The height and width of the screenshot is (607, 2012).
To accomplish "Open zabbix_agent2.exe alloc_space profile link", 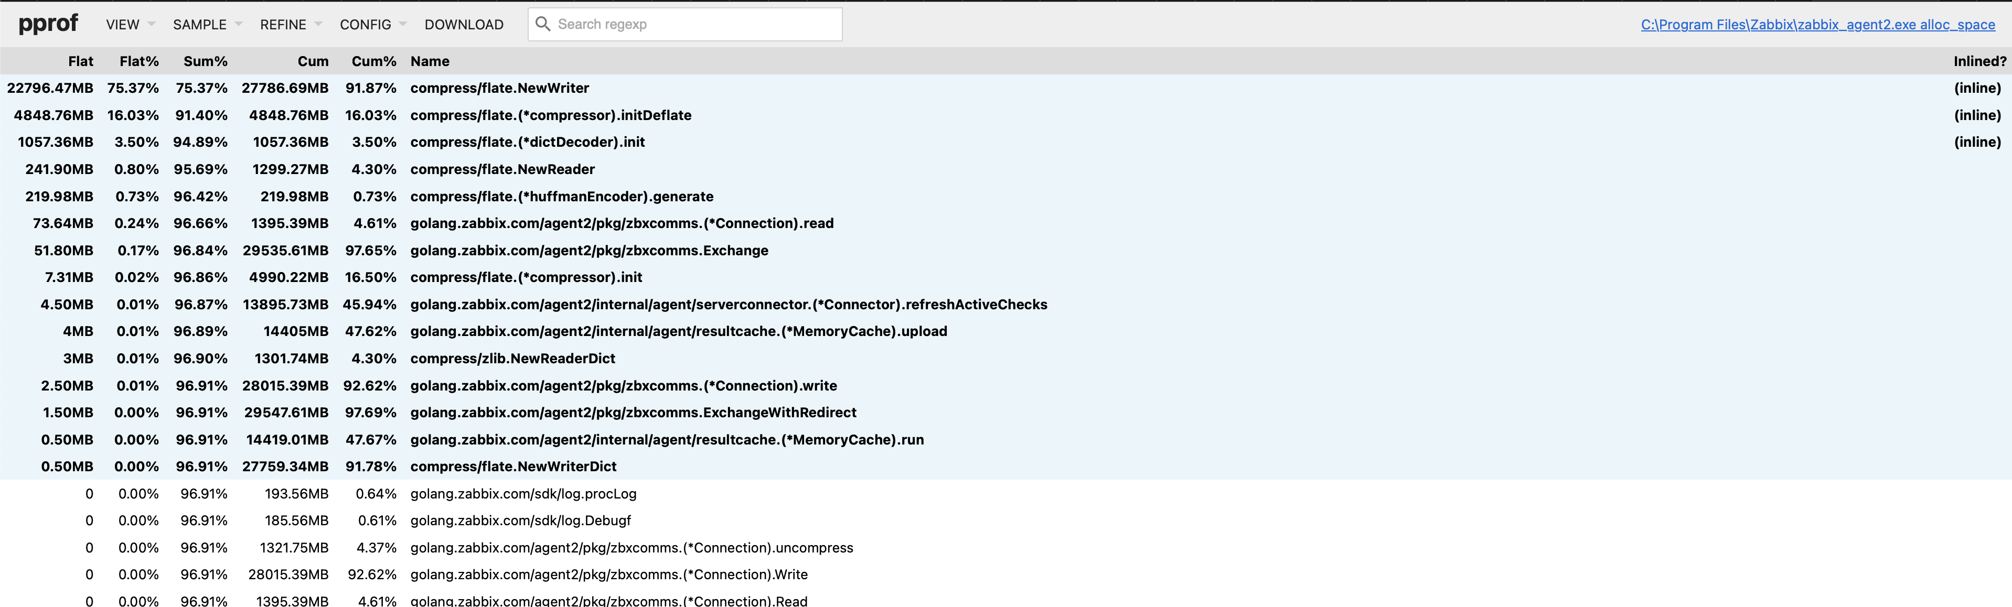I will 1817,24.
